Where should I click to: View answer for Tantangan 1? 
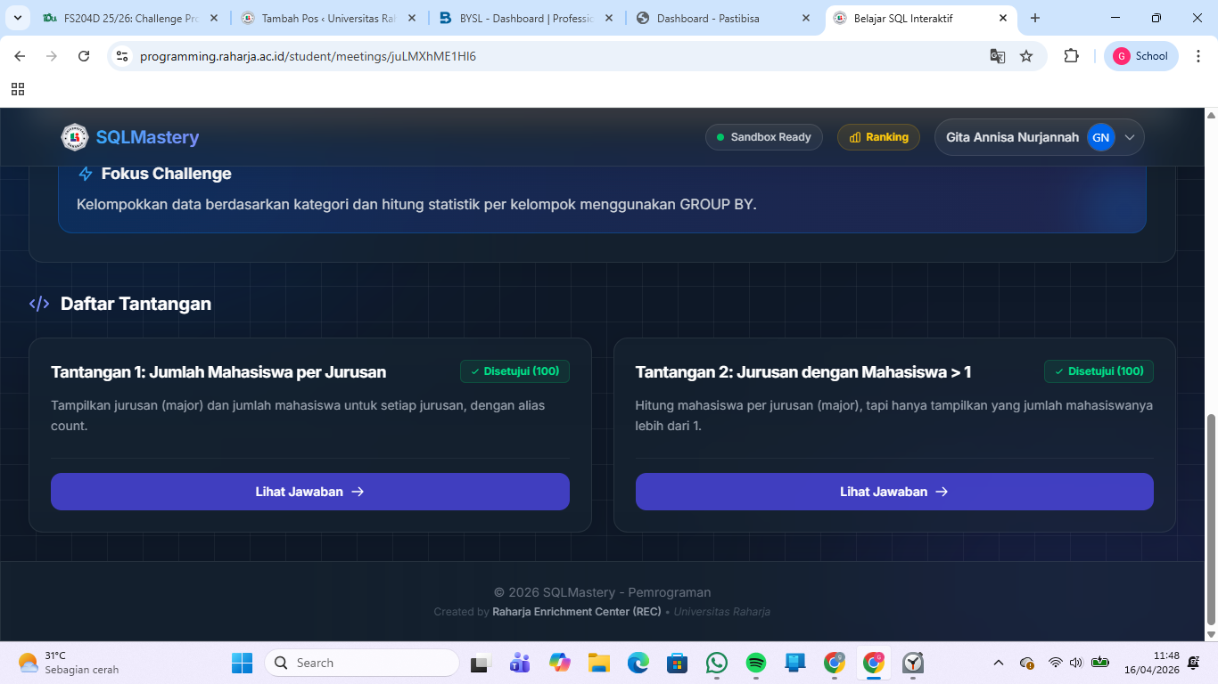pyautogui.click(x=309, y=492)
